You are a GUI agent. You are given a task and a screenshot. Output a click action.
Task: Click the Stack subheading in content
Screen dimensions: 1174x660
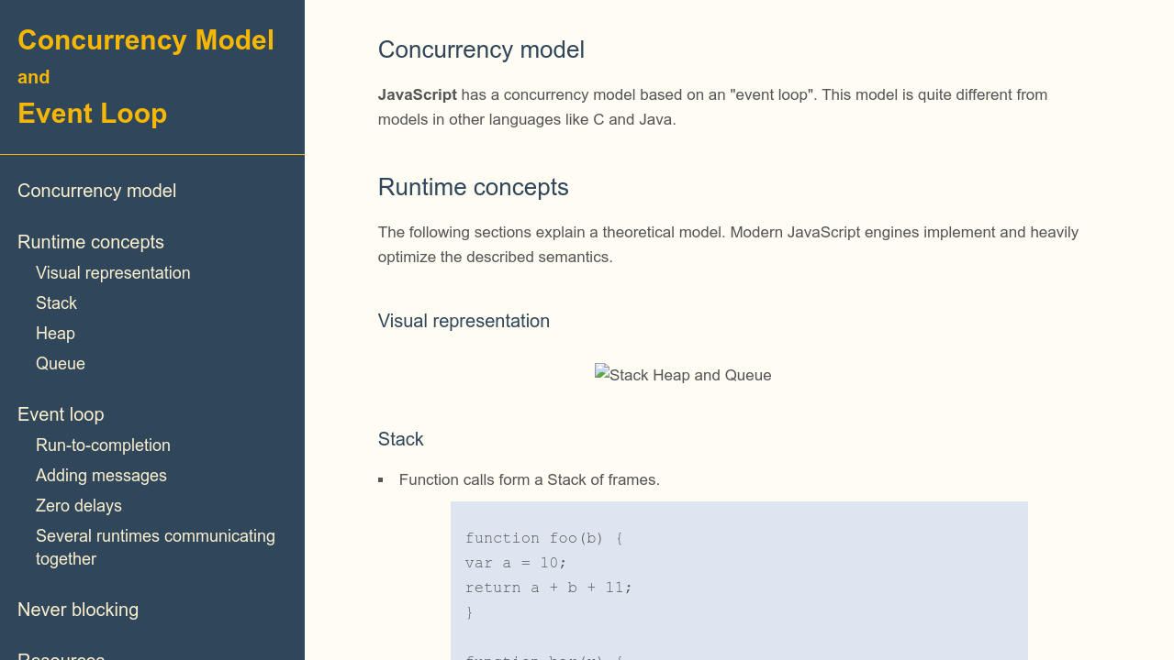click(x=400, y=439)
